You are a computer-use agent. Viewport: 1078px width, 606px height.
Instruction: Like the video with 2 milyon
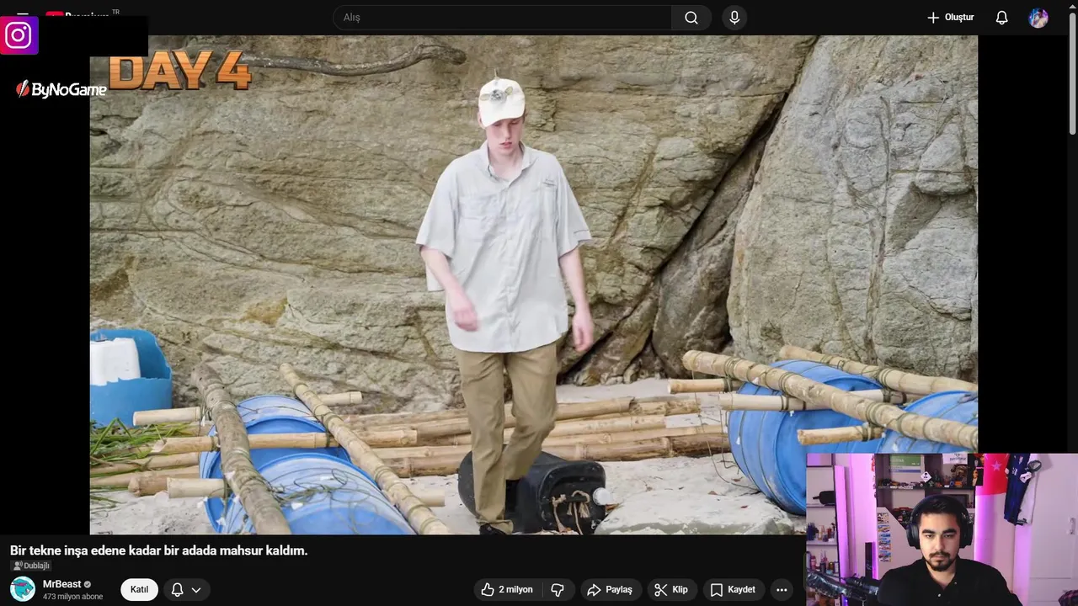pyautogui.click(x=507, y=590)
